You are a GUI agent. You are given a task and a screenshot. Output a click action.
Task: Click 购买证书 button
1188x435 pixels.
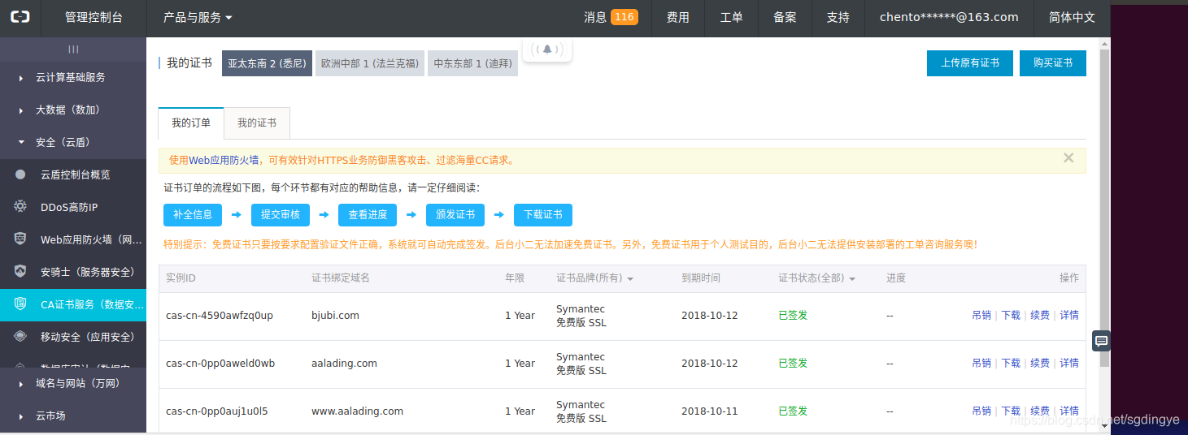(x=1053, y=63)
